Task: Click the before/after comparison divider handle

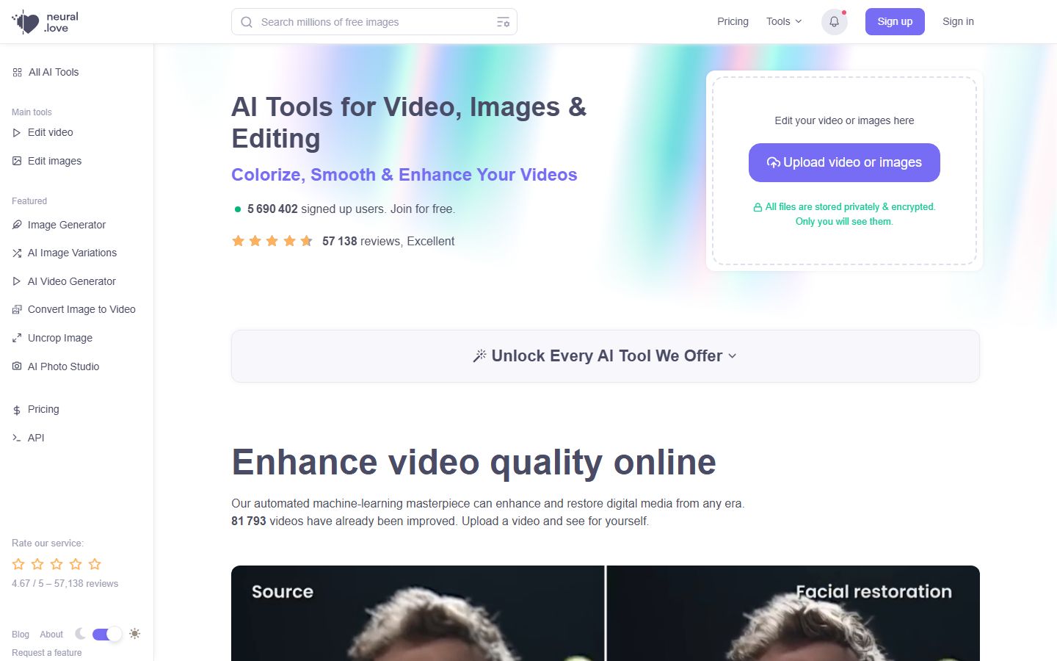Action: pos(606,613)
